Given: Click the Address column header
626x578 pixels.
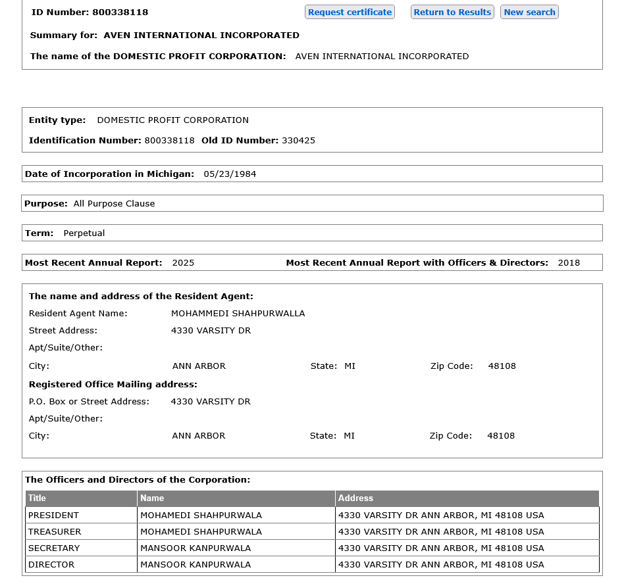Looking at the screenshot, I should [467, 498].
